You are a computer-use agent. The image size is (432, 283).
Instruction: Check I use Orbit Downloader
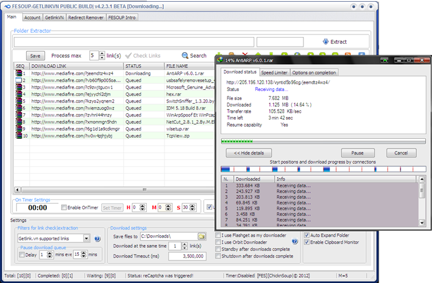point(218,242)
